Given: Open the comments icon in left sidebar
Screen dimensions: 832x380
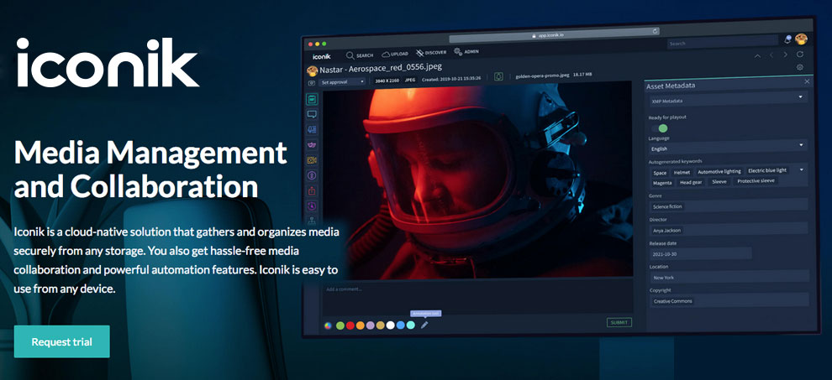Looking at the screenshot, I should click(312, 114).
